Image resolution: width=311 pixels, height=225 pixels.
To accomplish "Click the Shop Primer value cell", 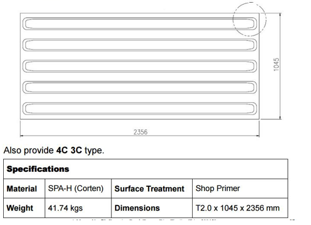I will [240, 188].
